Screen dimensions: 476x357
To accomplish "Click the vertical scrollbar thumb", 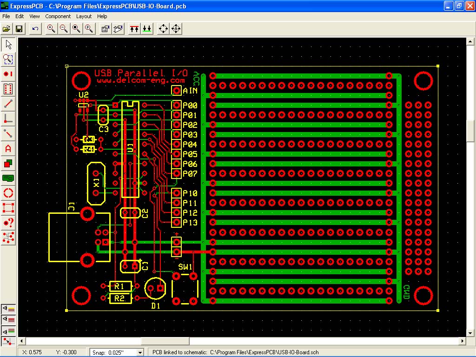I will tap(470, 131).
